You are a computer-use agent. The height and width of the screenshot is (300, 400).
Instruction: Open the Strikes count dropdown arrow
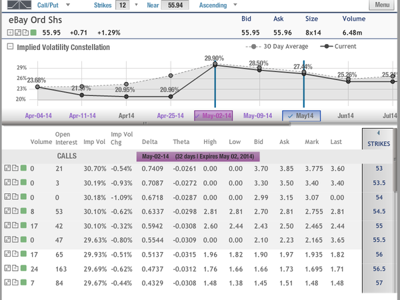pyautogui.click(x=136, y=5)
